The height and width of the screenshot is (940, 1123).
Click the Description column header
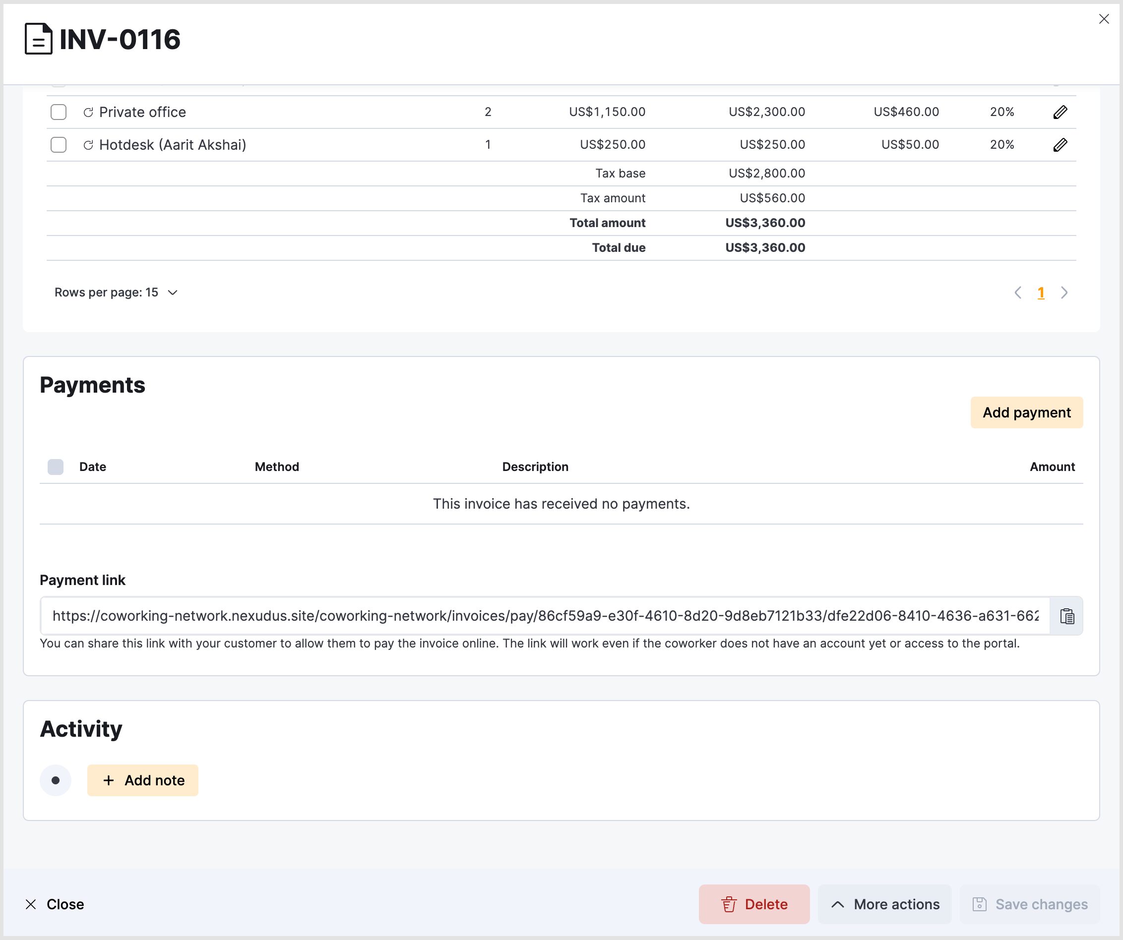click(535, 467)
